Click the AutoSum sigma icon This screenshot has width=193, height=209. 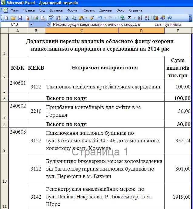pyautogui.click(x=130, y=18)
